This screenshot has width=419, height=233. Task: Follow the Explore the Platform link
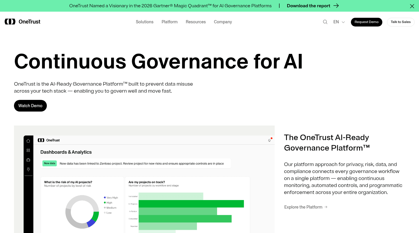coord(306,207)
